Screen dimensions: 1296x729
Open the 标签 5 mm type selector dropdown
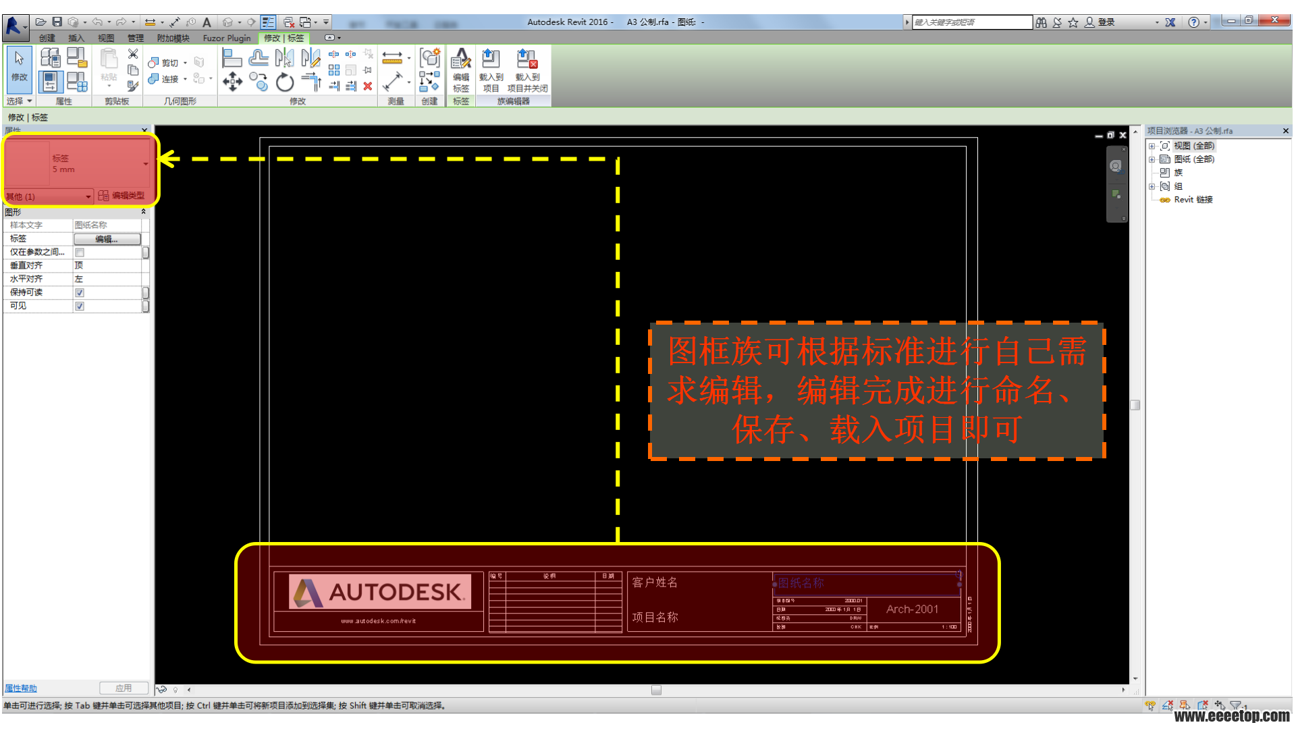[145, 164]
